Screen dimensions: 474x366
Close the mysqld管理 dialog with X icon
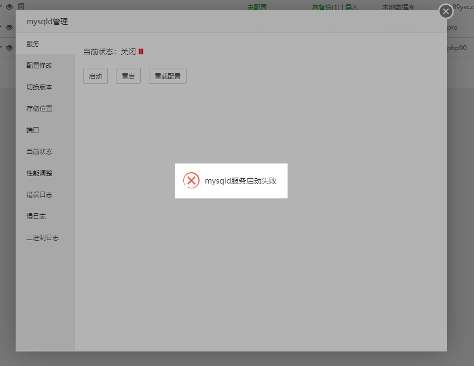445,11
